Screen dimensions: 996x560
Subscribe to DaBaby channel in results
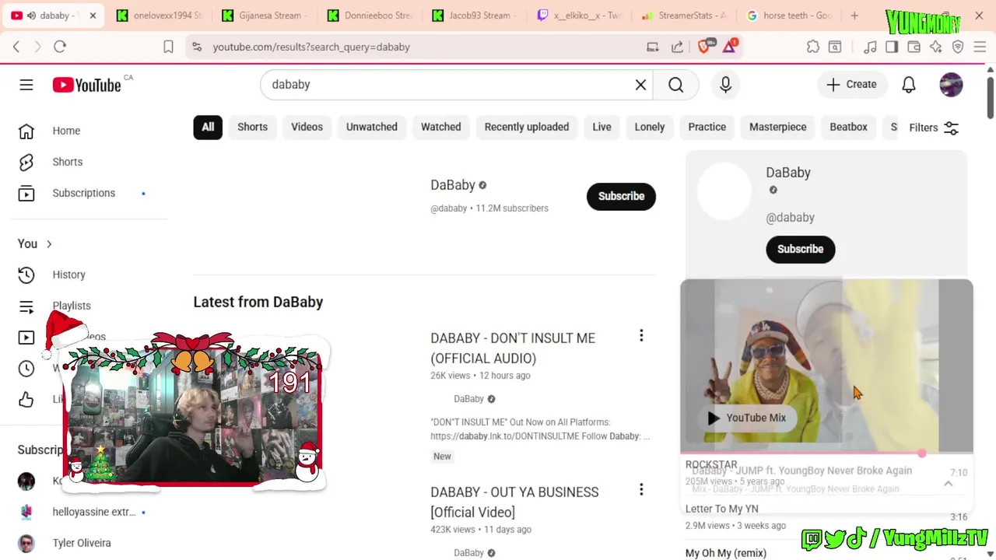[621, 196]
